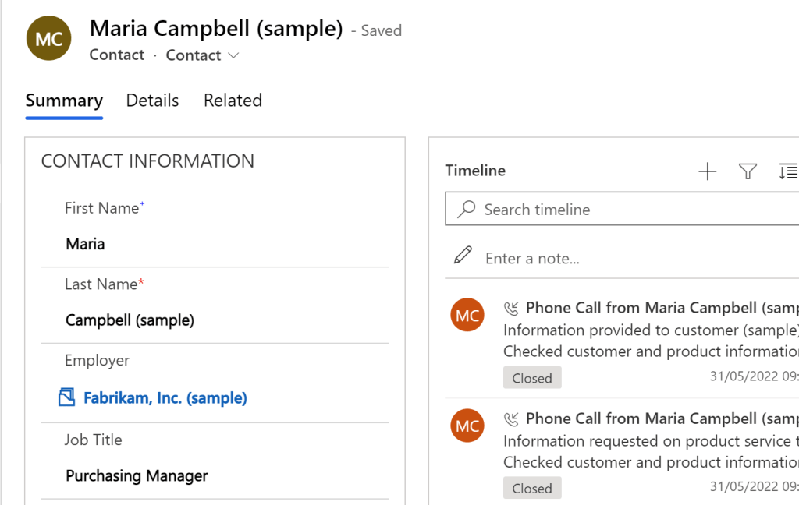
Task: Click the MC avatar on first phone call
Action: tap(467, 316)
